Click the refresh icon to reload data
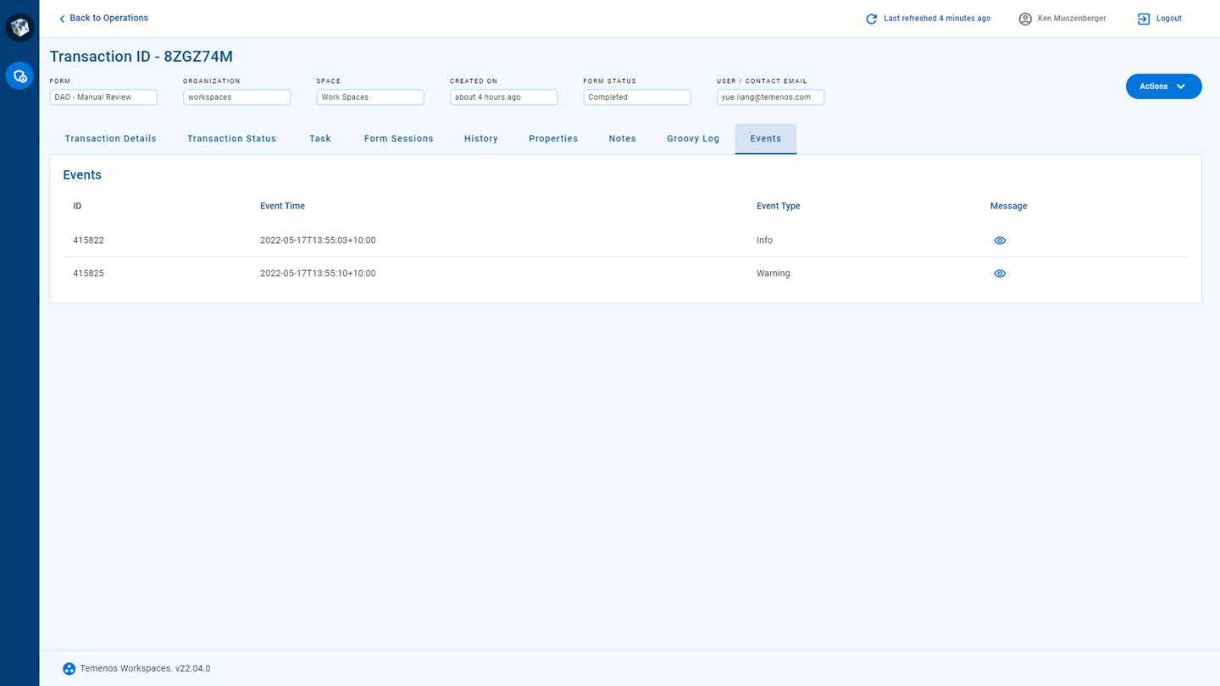The width and height of the screenshot is (1220, 686). click(x=871, y=18)
